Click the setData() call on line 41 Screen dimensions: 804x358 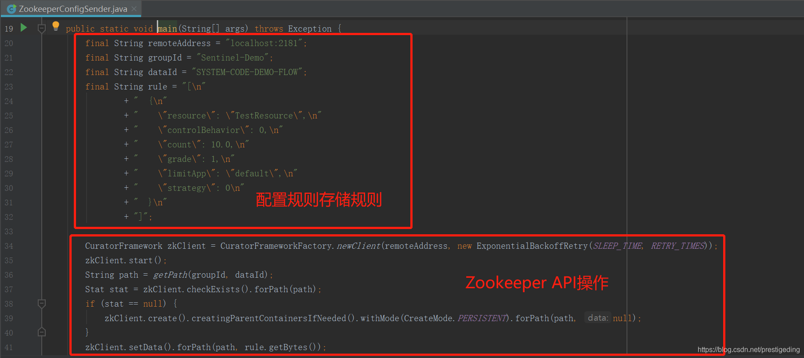click(151, 347)
